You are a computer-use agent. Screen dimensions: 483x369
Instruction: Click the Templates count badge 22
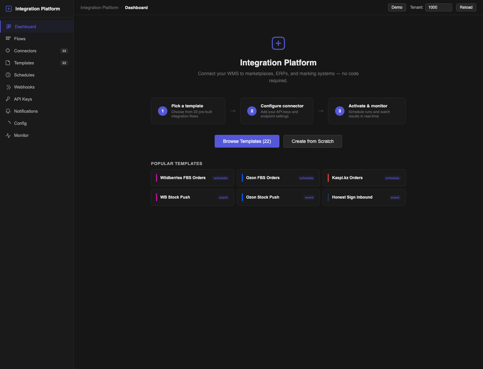[x=64, y=63]
